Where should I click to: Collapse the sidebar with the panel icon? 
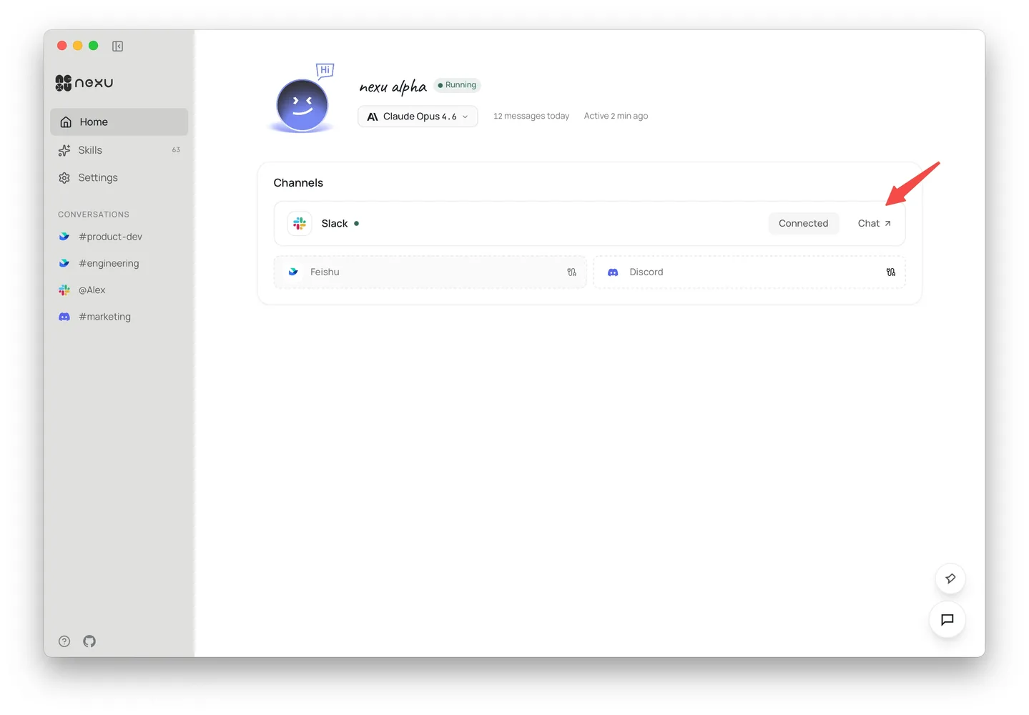point(117,45)
